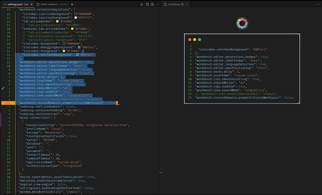
Task: Click "codesnap.realLineNumbers" setting key
Action: click(x=41, y=107)
